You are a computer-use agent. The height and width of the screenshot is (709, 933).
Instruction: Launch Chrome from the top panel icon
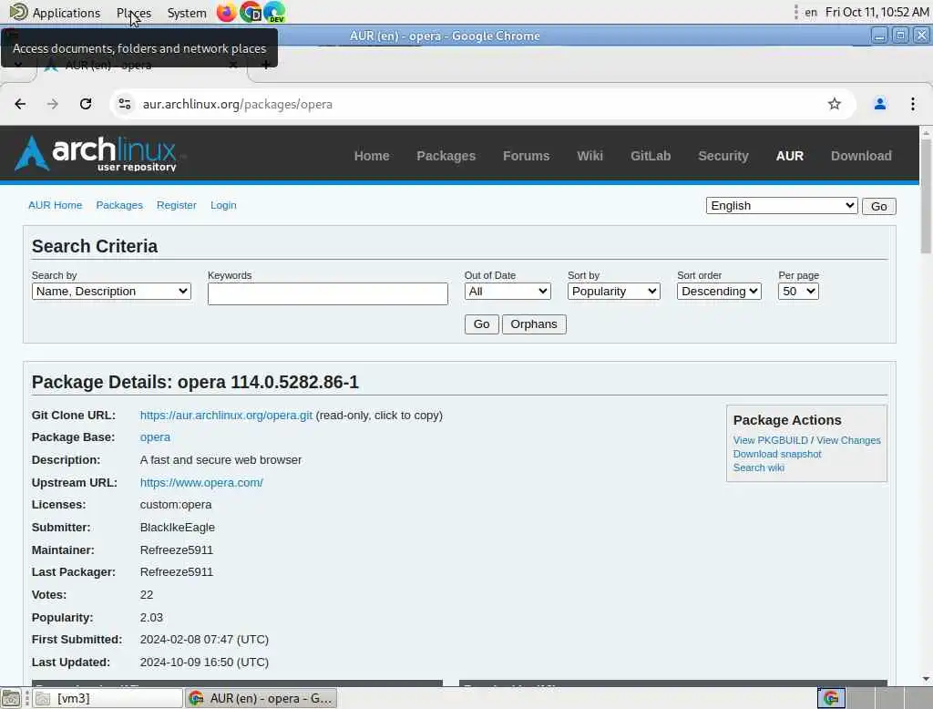(251, 12)
